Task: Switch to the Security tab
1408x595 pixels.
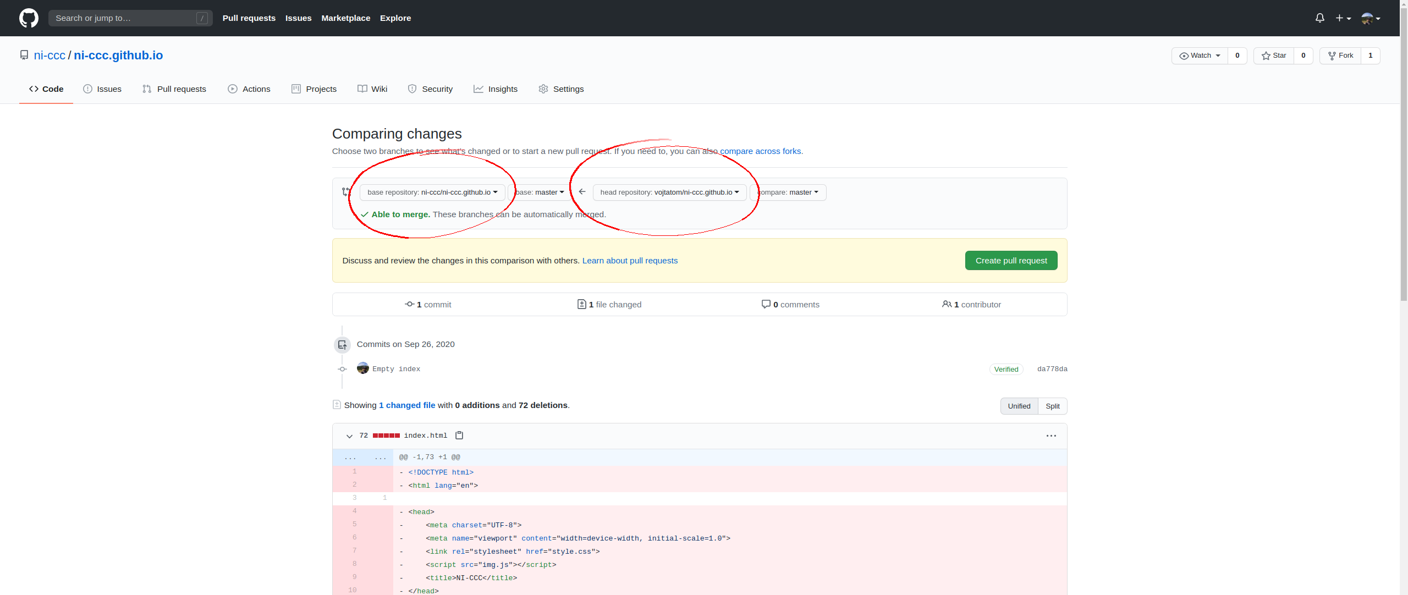Action: click(x=430, y=89)
